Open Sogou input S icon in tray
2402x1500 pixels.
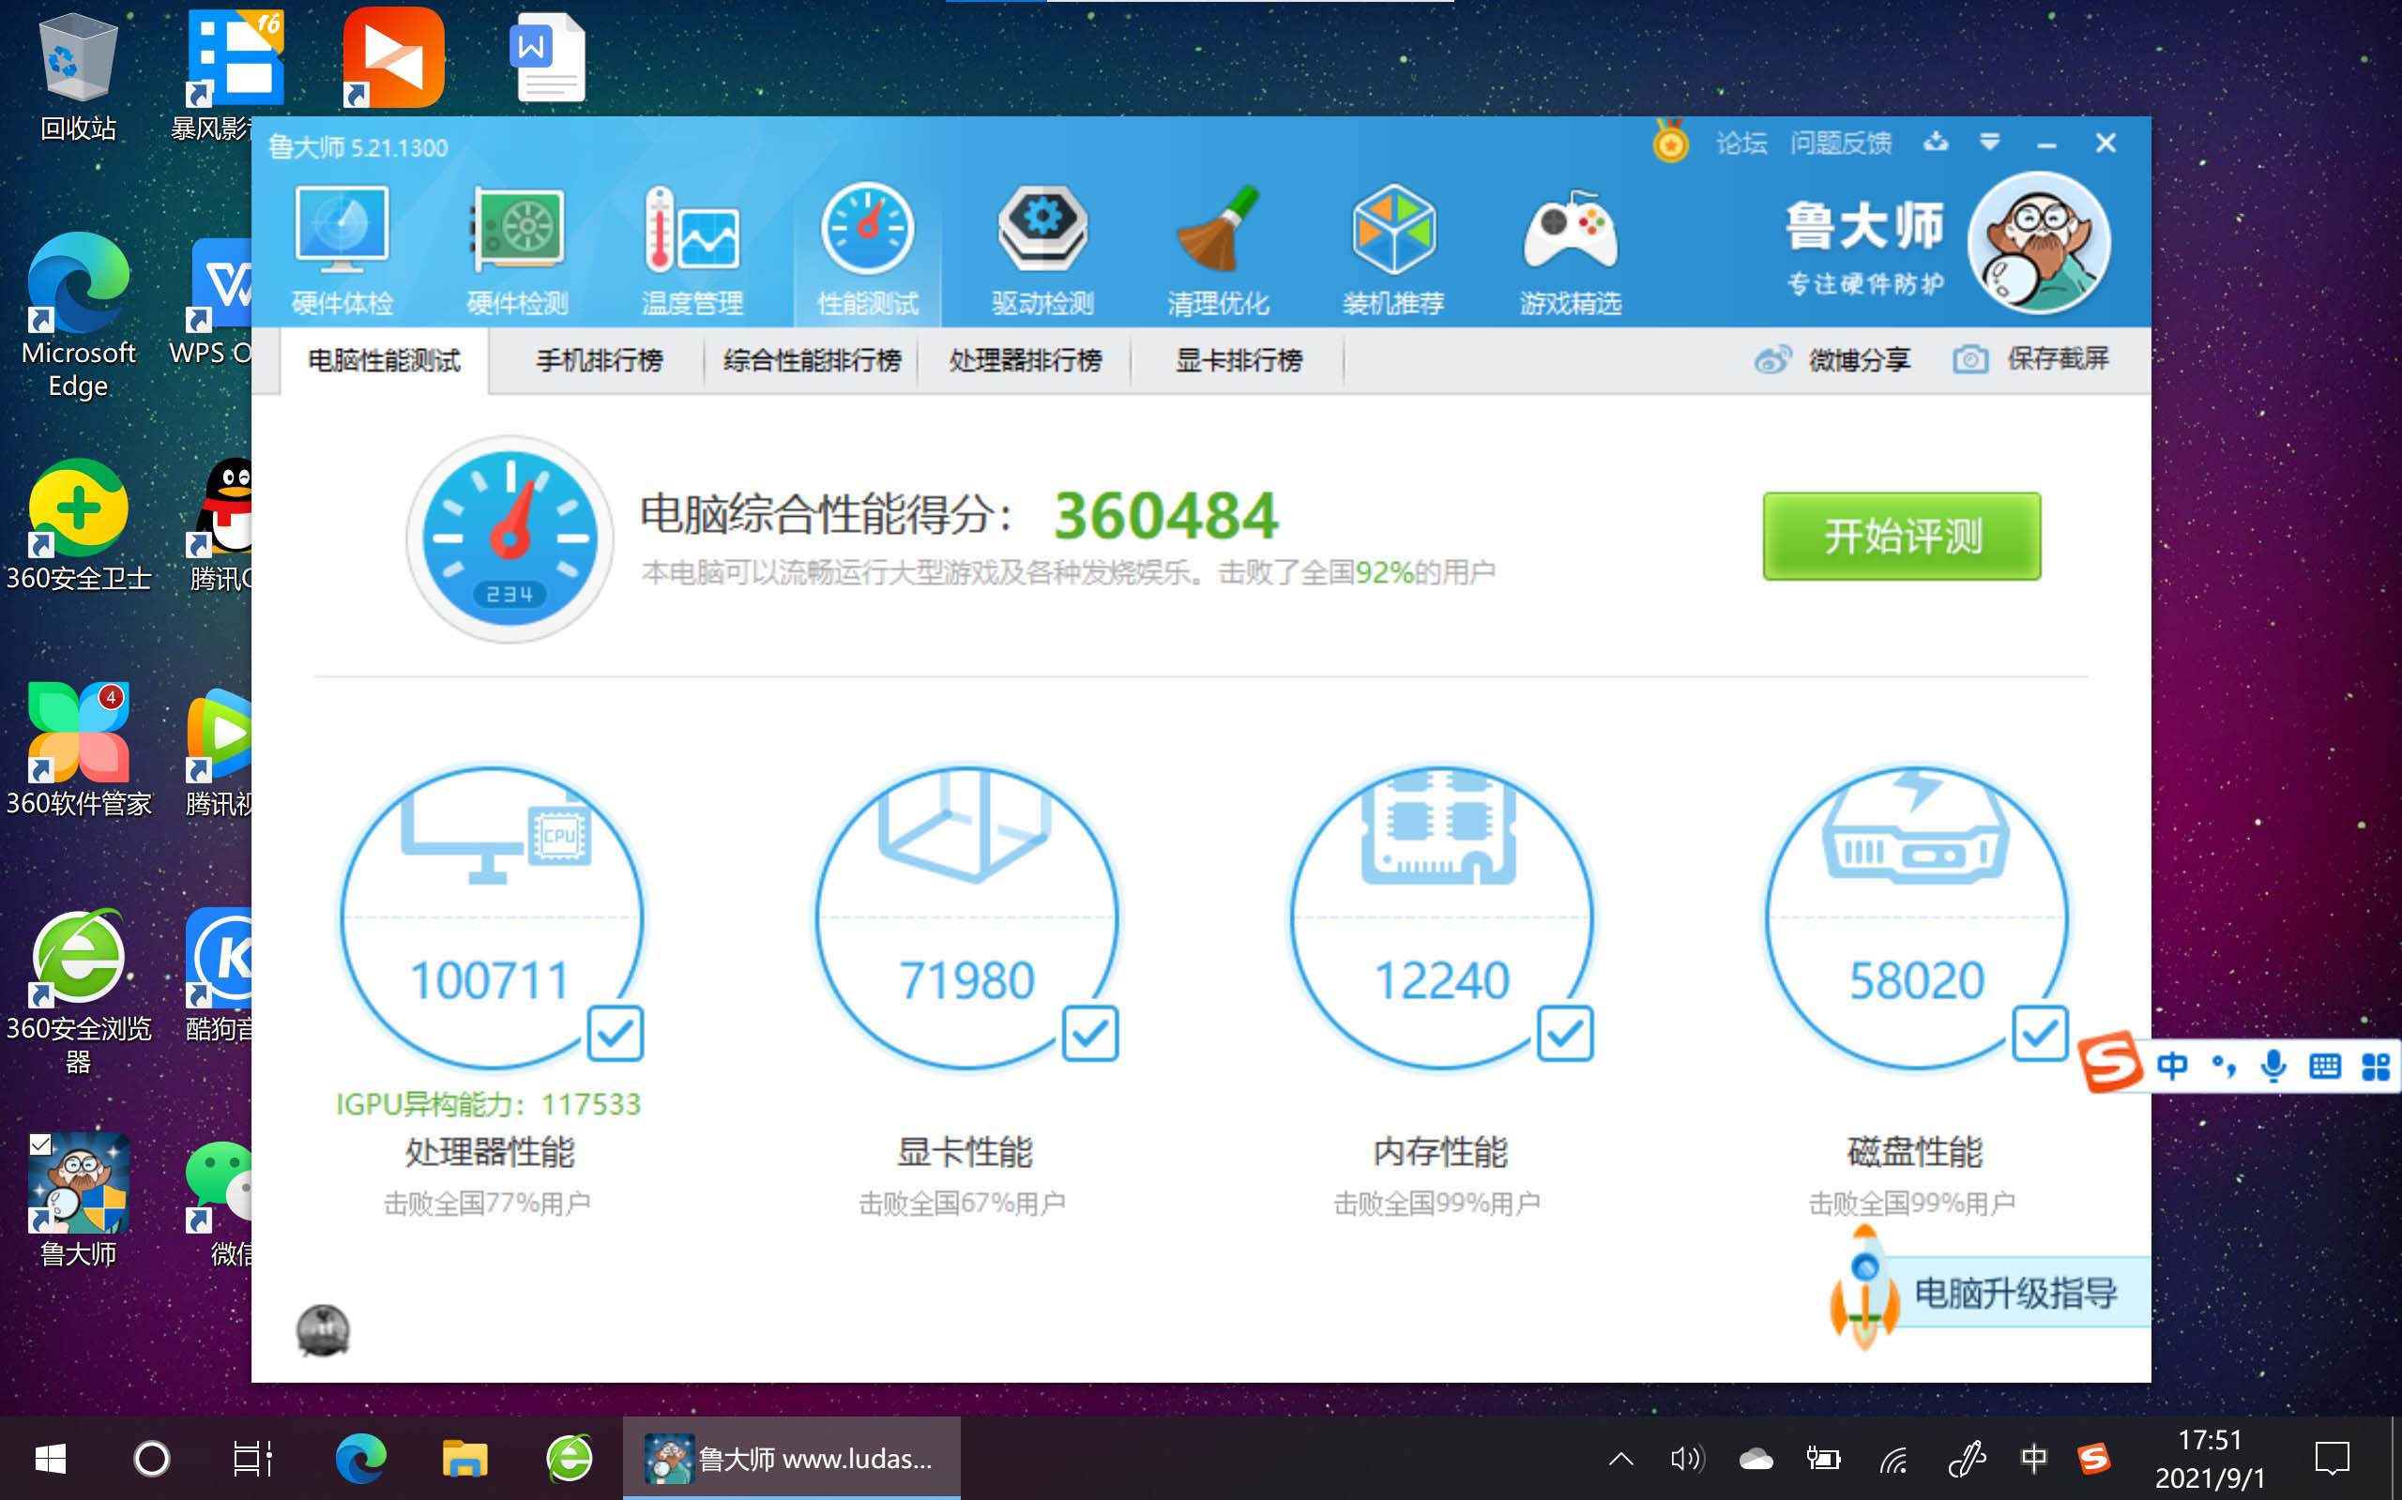coord(2095,1460)
